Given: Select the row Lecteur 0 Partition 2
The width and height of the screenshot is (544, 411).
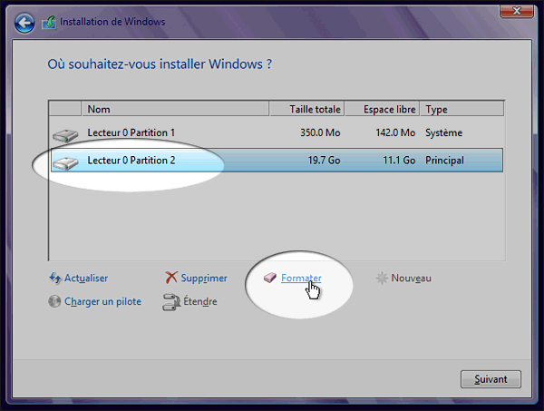Looking at the screenshot, I should tap(277, 160).
